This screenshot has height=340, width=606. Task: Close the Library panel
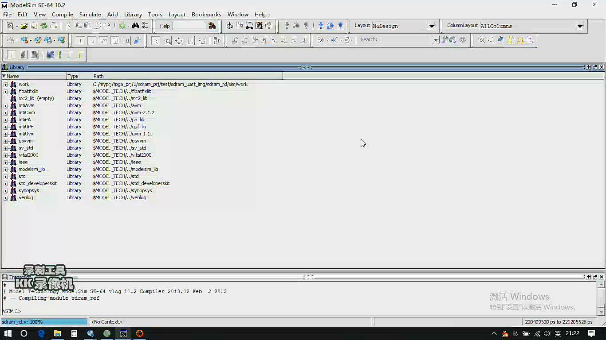point(602,67)
